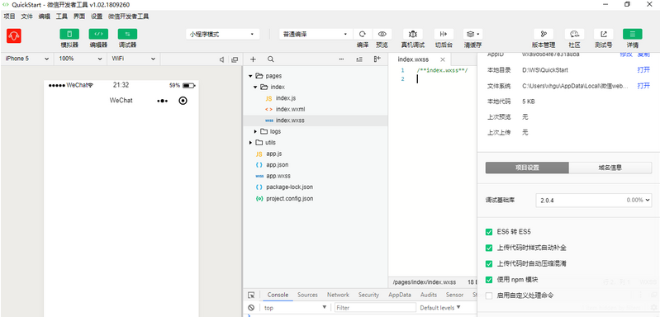Click the simulator capsule close circle button
This screenshot has width=660, height=317.
[183, 101]
